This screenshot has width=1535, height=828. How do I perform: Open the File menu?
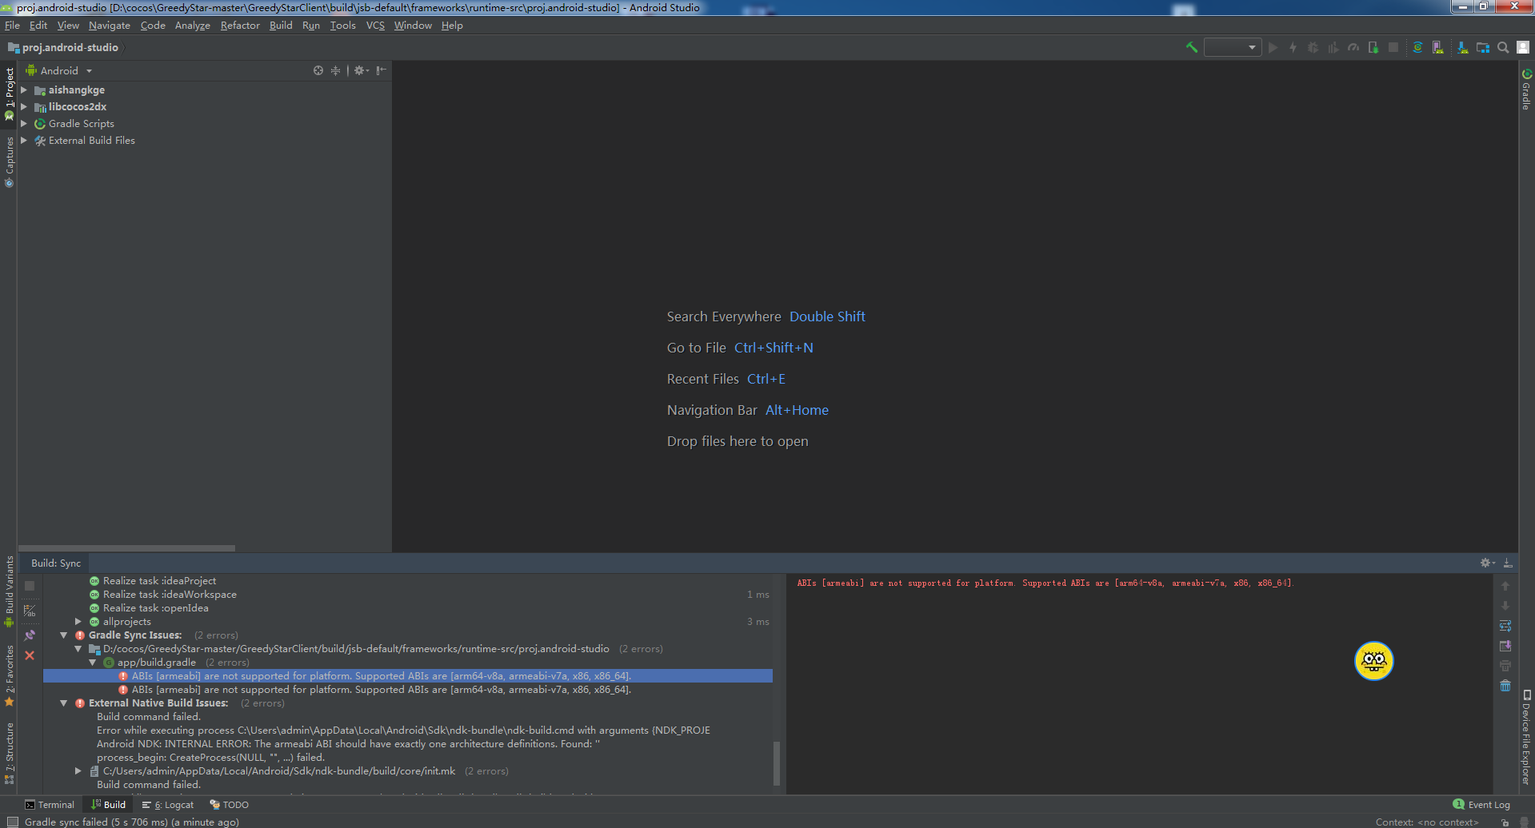click(x=12, y=26)
